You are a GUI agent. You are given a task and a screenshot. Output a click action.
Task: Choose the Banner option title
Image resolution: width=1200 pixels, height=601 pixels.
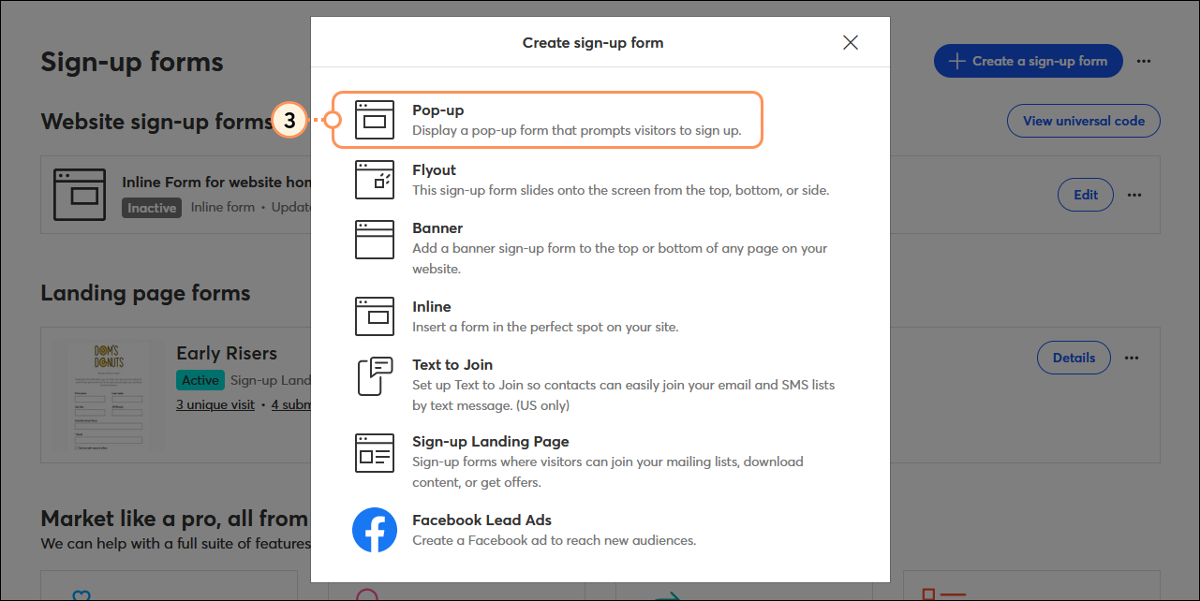click(437, 228)
